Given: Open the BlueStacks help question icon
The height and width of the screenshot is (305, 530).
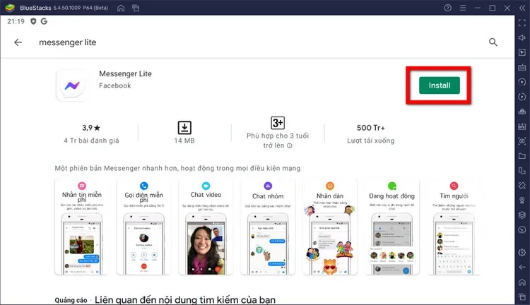Looking at the screenshot, I should (x=447, y=8).
